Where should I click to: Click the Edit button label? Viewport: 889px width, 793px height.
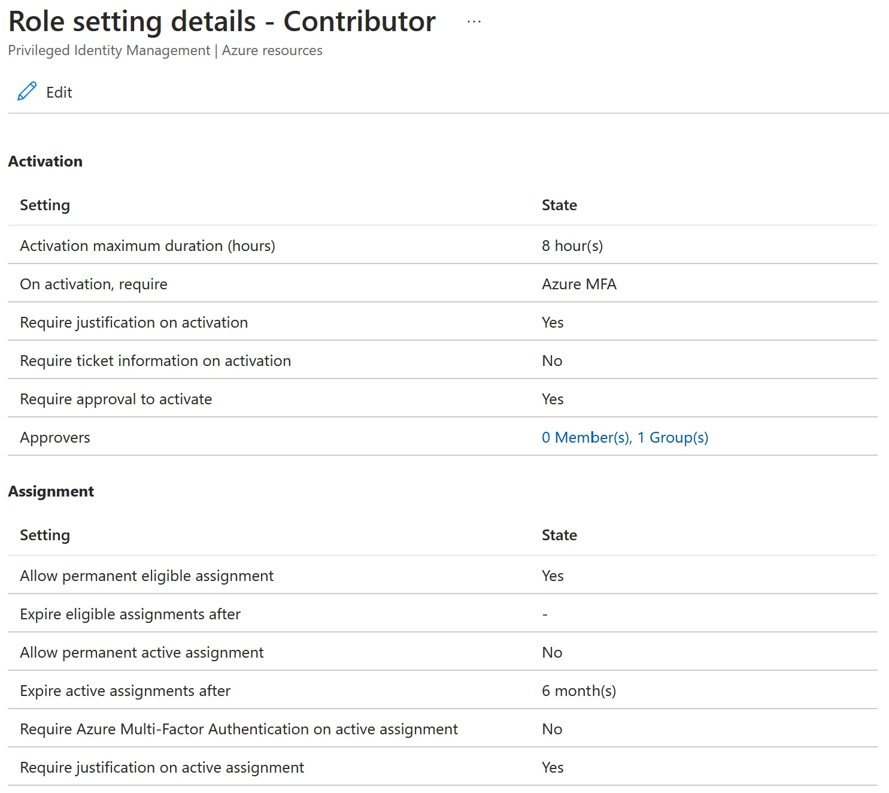point(59,93)
